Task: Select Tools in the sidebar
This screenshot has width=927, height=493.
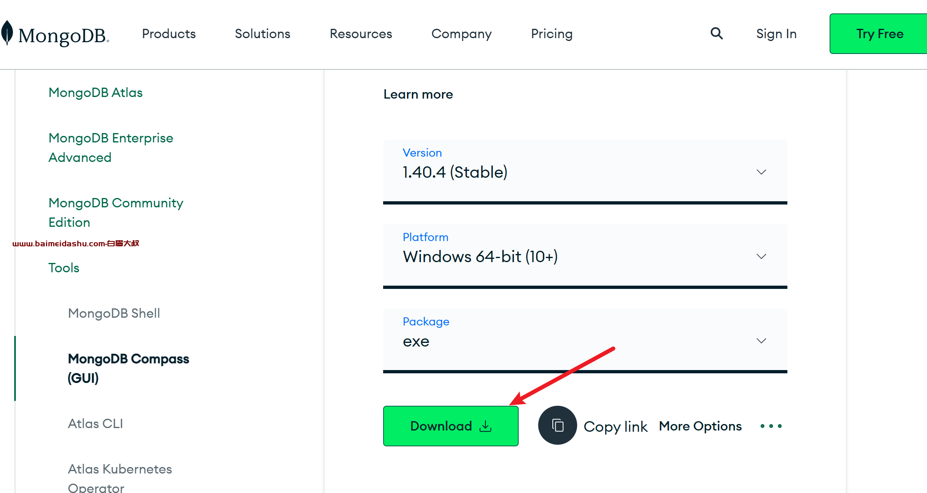Action: pyautogui.click(x=64, y=268)
